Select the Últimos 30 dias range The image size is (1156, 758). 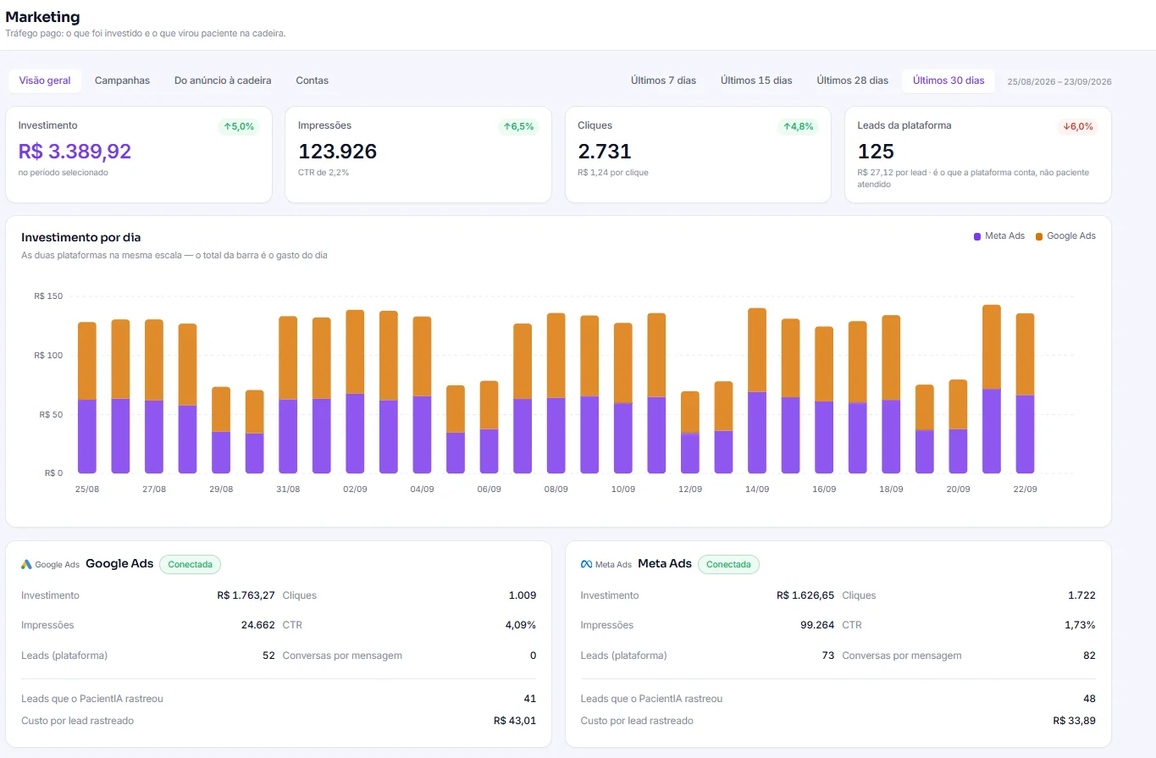949,80
